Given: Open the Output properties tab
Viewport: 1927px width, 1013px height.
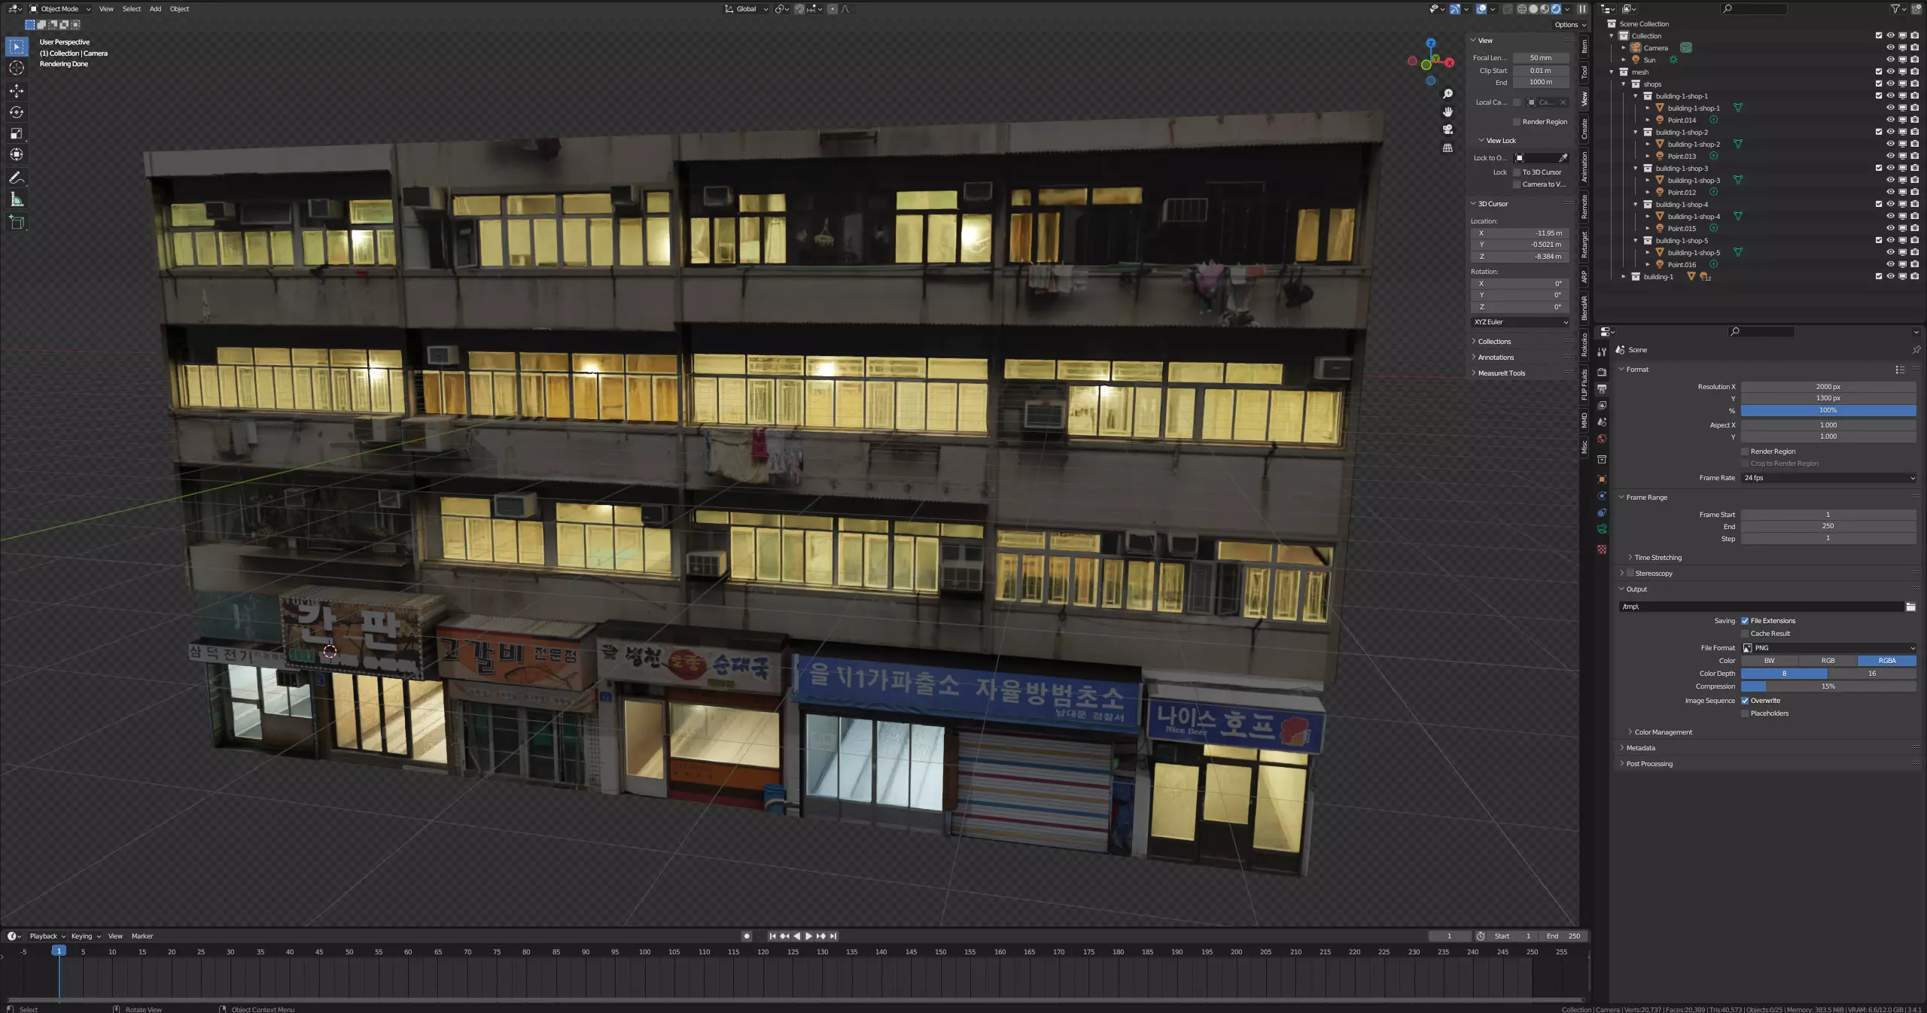Looking at the screenshot, I should point(1602,389).
